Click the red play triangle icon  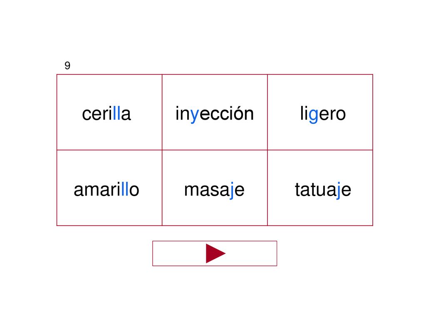215,253
